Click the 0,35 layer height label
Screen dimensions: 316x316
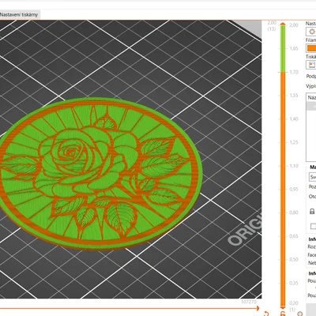(294, 283)
